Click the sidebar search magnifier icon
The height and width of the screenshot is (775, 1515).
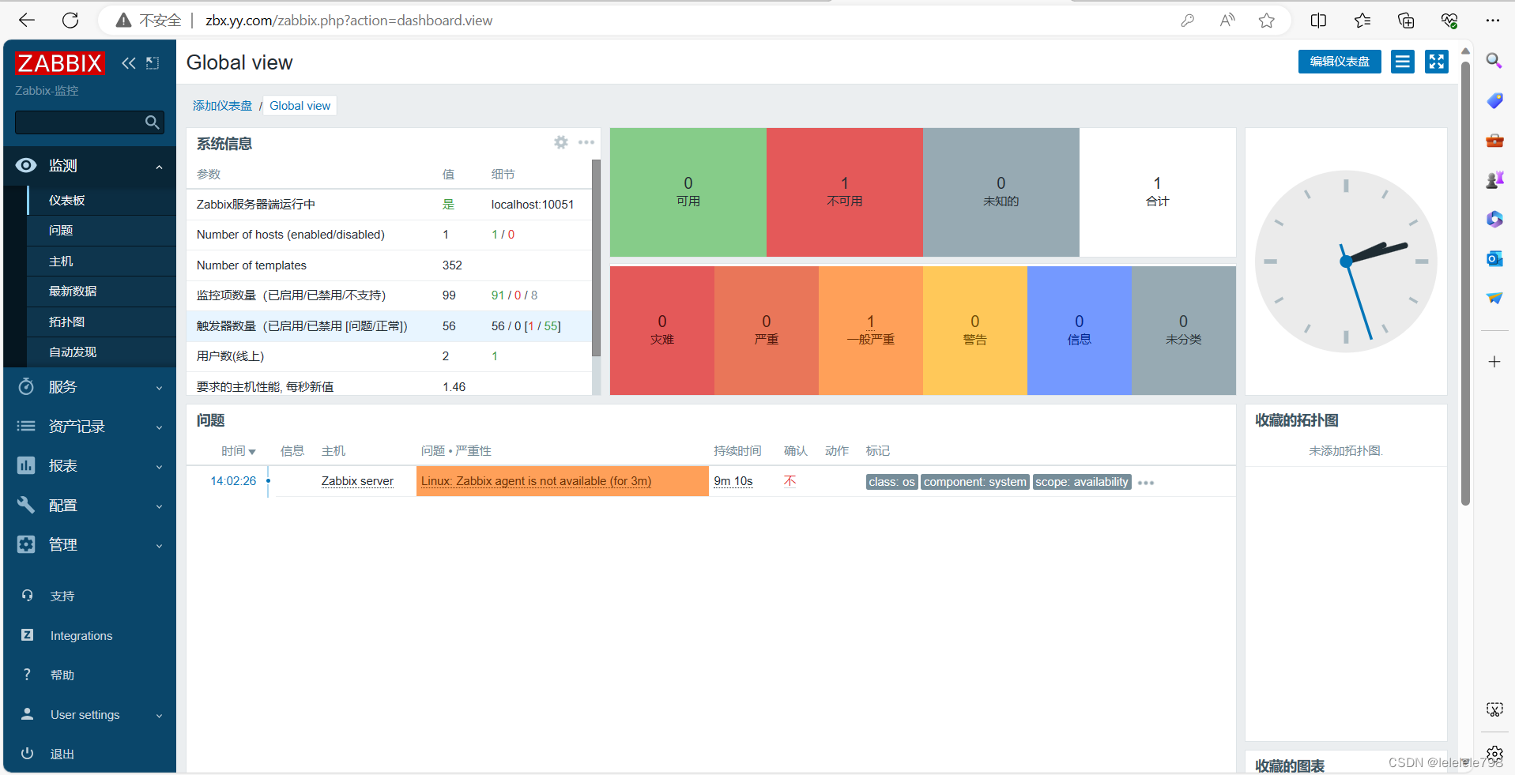(153, 122)
